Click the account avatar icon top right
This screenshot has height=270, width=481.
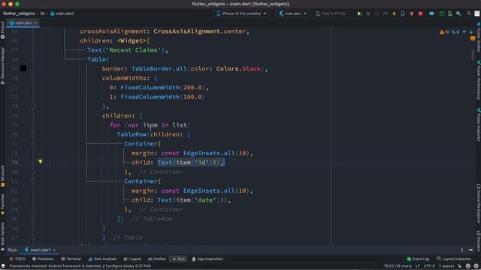click(x=477, y=13)
